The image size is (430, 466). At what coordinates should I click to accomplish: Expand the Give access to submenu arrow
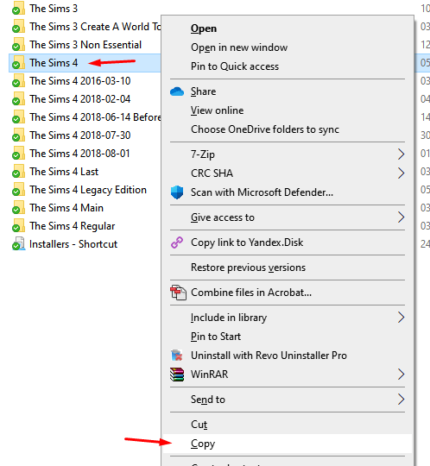click(x=401, y=217)
